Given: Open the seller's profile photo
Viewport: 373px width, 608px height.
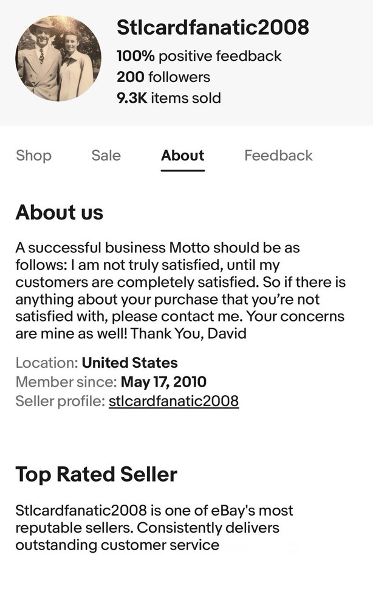Looking at the screenshot, I should click(x=58, y=58).
